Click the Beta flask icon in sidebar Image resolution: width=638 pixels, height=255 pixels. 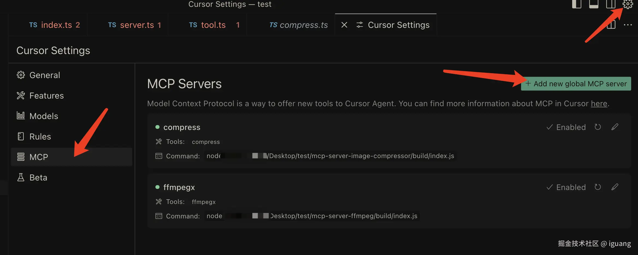click(21, 177)
